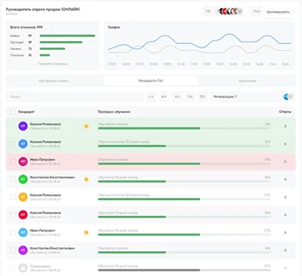Follow the Перейти в канбан link
The image size is (302, 276).
(x=52, y=64)
